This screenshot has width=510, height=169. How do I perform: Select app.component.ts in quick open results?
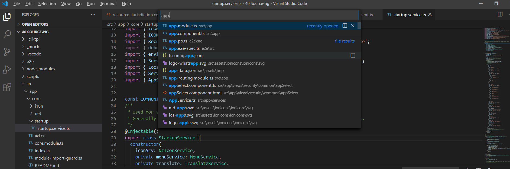[x=187, y=34]
